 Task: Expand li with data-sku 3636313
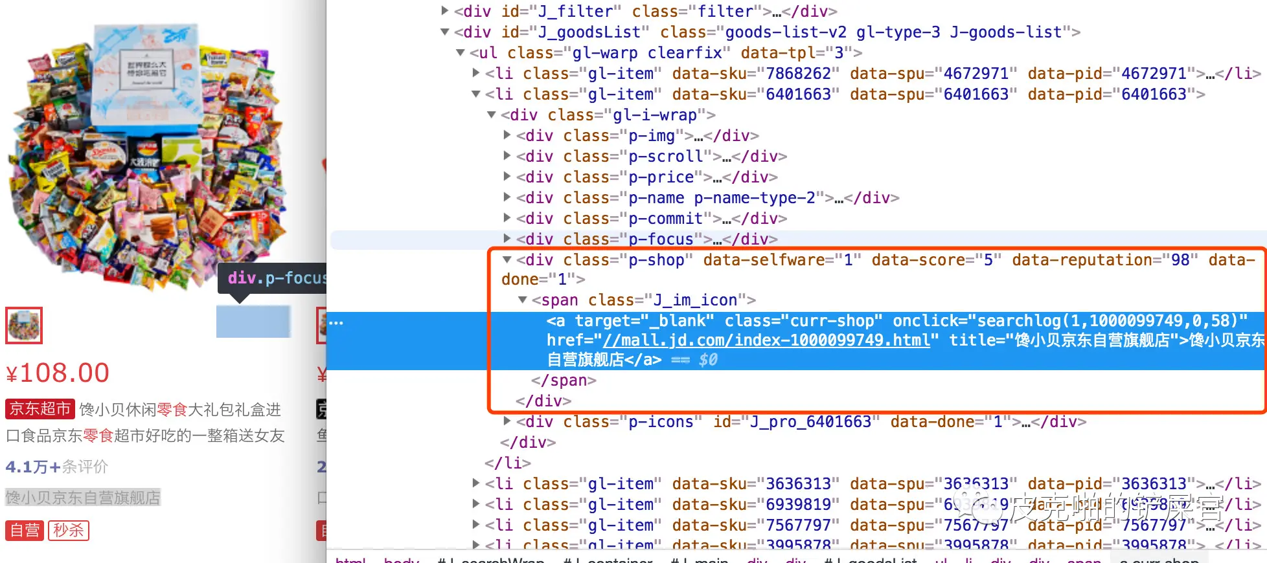[476, 483]
